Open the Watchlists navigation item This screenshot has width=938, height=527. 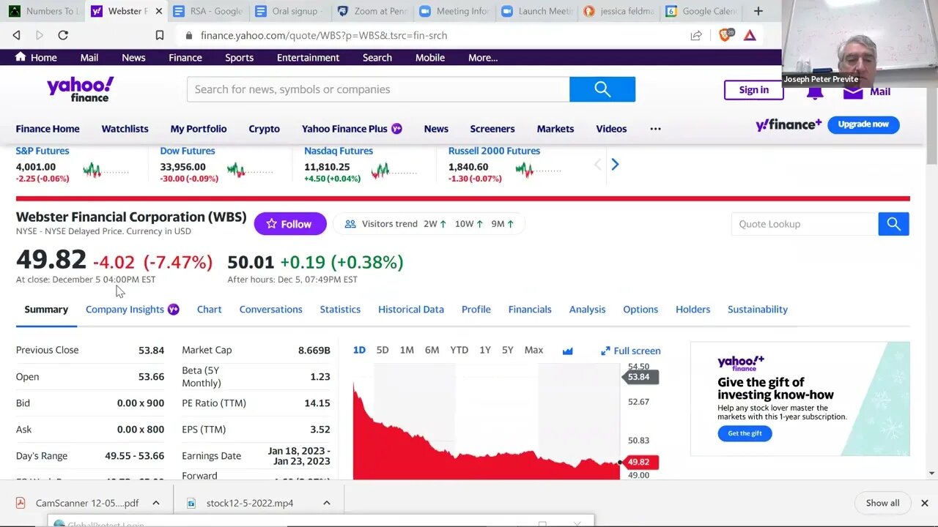click(125, 129)
